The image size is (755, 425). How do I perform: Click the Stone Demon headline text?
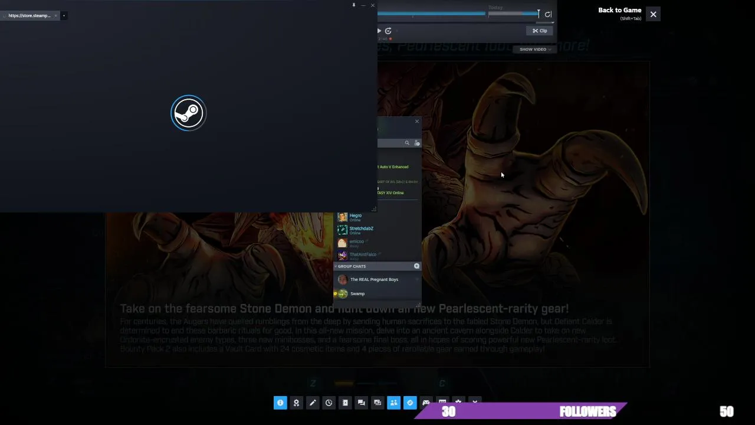pyautogui.click(x=344, y=309)
